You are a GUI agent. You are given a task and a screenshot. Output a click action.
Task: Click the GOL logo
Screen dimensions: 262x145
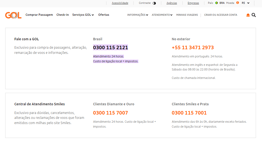click(x=13, y=15)
